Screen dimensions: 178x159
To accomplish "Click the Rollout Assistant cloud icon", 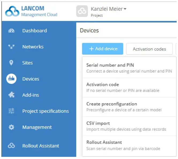I will [11, 146].
